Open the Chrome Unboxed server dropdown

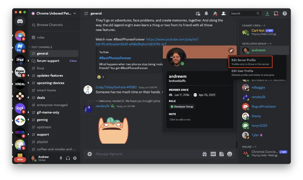point(54,13)
